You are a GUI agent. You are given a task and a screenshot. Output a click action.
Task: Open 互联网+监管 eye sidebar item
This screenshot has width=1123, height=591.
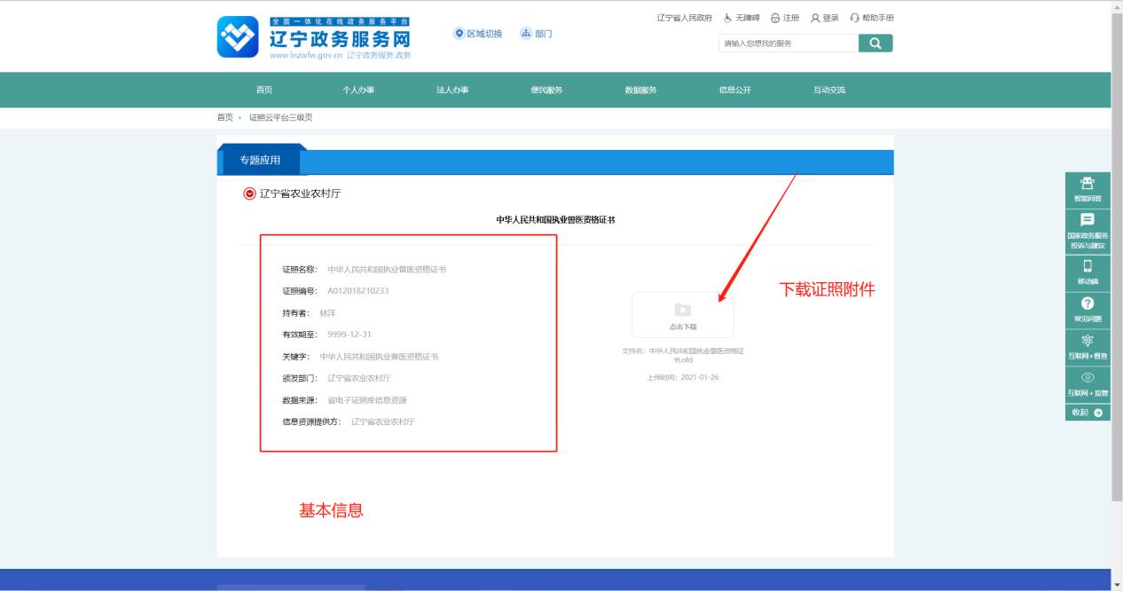click(1088, 384)
